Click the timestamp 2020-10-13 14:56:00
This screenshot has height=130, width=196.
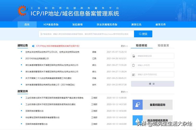[x=117, y=111]
